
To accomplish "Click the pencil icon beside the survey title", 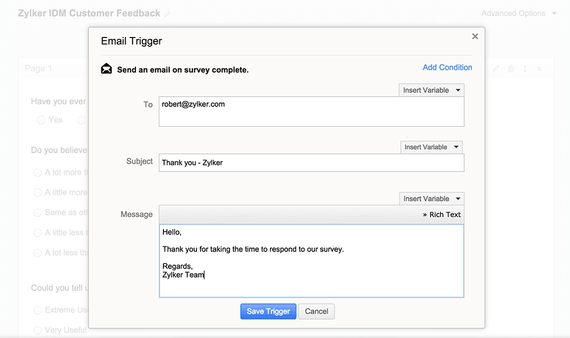I will pyautogui.click(x=167, y=14).
